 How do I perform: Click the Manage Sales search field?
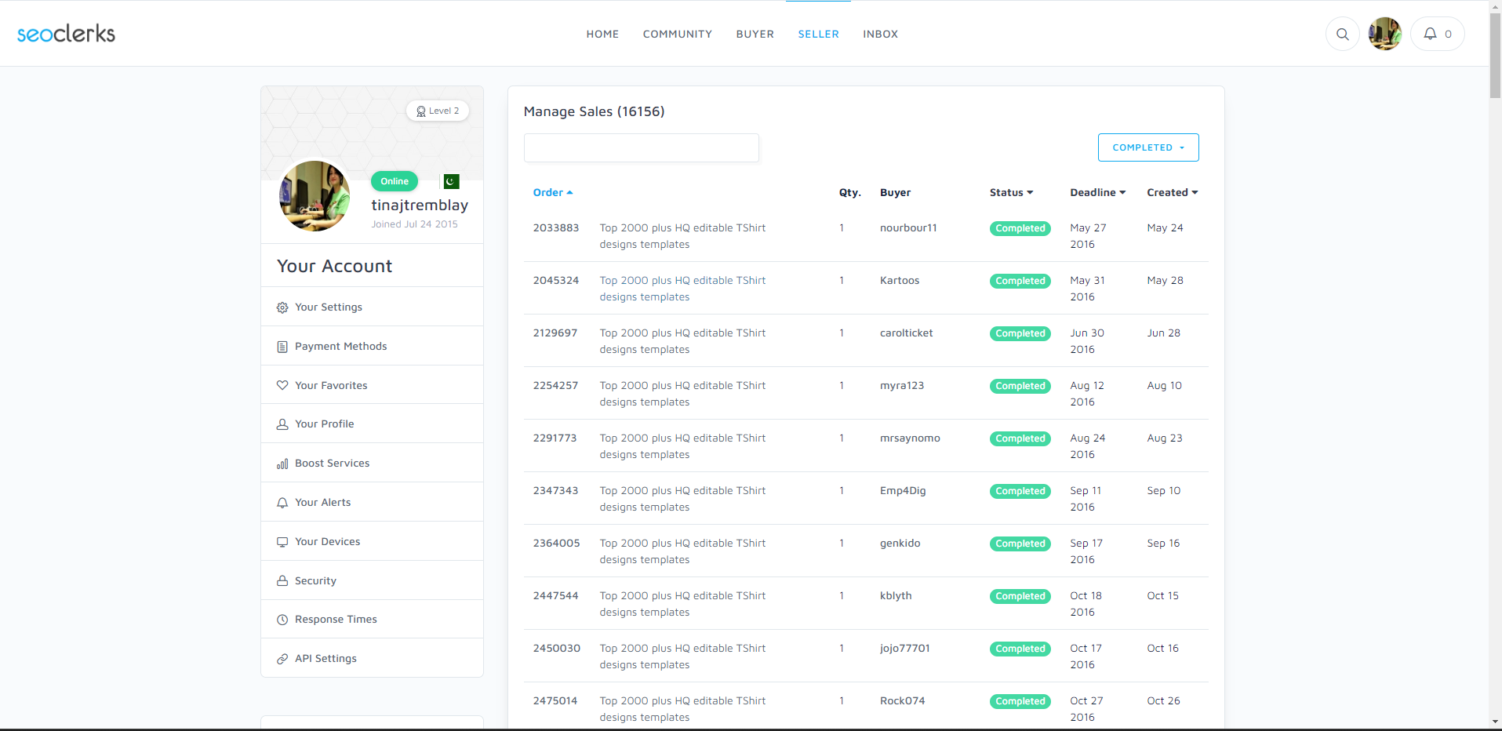click(641, 147)
